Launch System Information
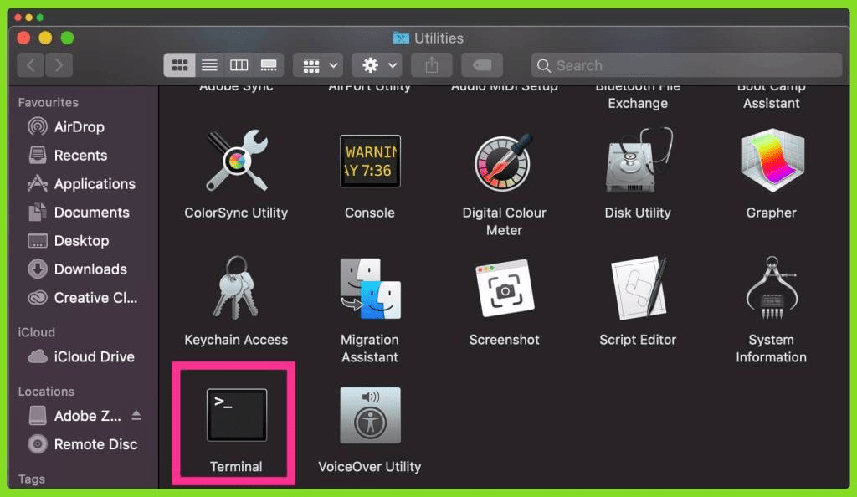Viewport: 857px width, 497px height. (x=771, y=287)
